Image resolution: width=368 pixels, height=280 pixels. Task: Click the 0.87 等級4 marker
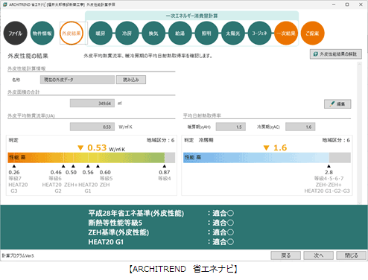tap(165, 166)
